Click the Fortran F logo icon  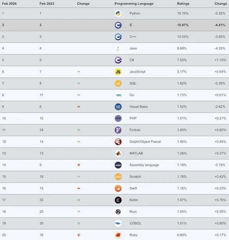point(118,130)
